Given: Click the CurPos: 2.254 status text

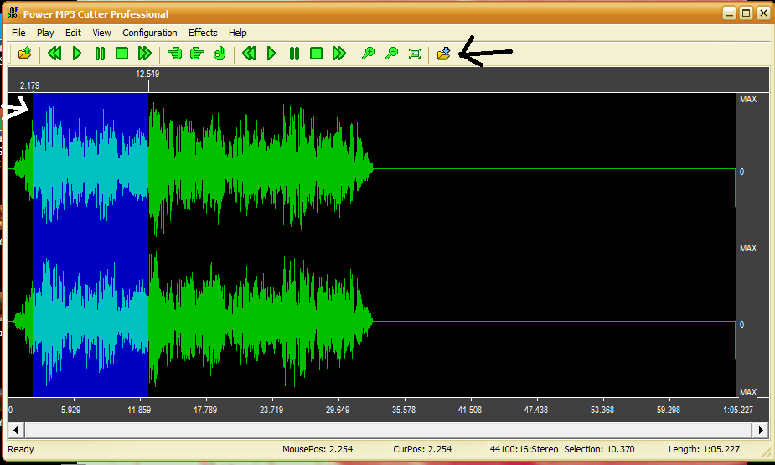Looking at the screenshot, I should pyautogui.click(x=422, y=449).
